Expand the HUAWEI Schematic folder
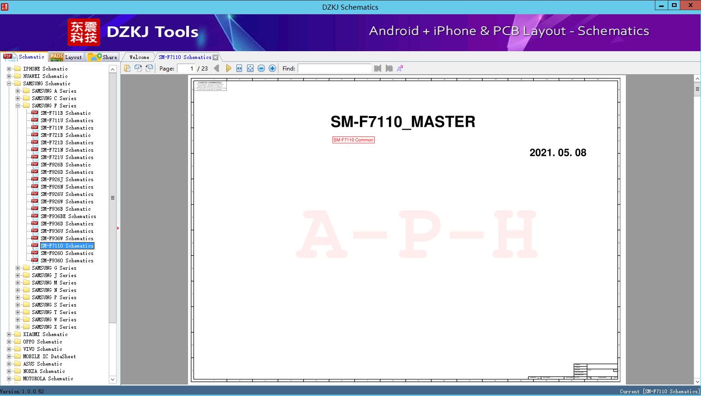Screen dimensions: 701x396 (9, 76)
